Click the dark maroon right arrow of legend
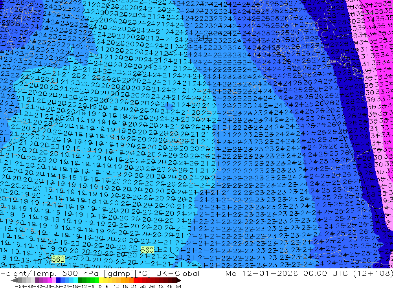 coord(179,281)
